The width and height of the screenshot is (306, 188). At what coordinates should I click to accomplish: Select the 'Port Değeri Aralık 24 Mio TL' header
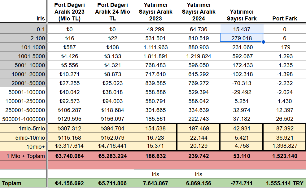tap(112, 11)
